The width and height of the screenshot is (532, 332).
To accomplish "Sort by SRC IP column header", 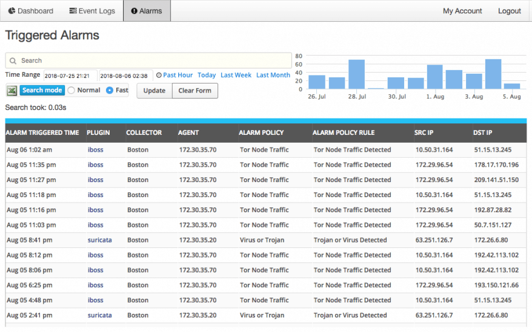I will pos(424,133).
